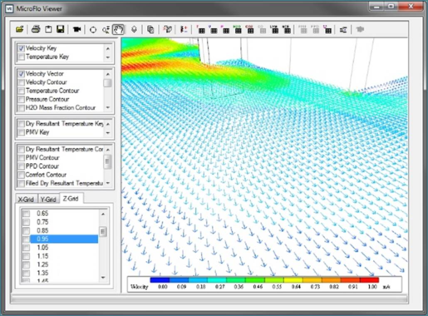Click the magnifier zoom tool icon
Viewport: 428px width, 316px height.
106,30
